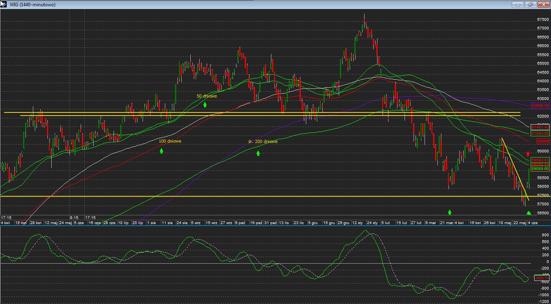Click the '12 maj' date axis label
Viewport: 551px width, 304px height.
click(51, 223)
